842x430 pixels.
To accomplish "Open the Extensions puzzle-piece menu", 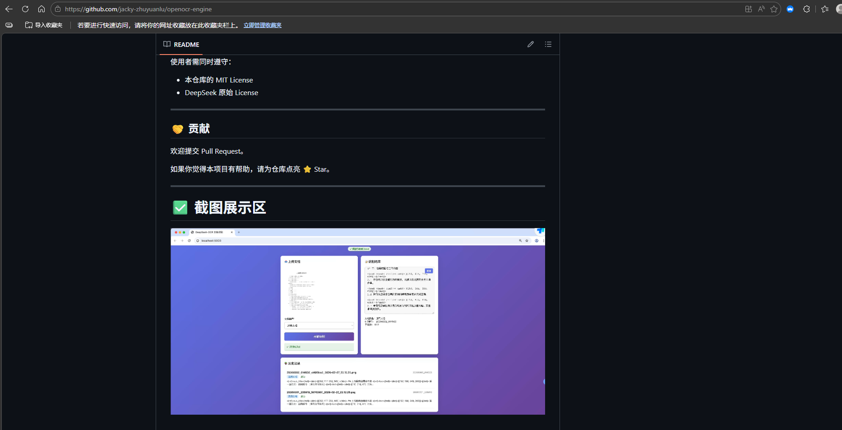I will click(806, 9).
